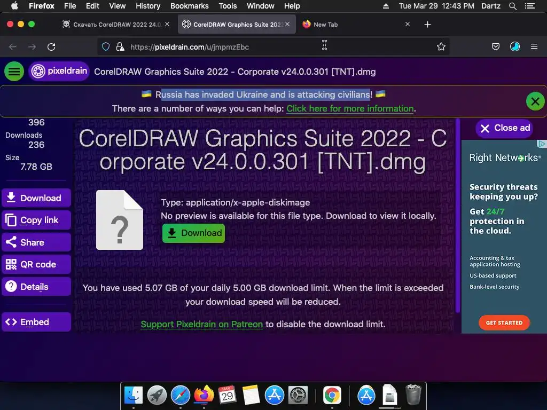Image resolution: width=547 pixels, height=410 pixels.
Task: Click the unknown file type thumbnail
Action: pos(120,220)
